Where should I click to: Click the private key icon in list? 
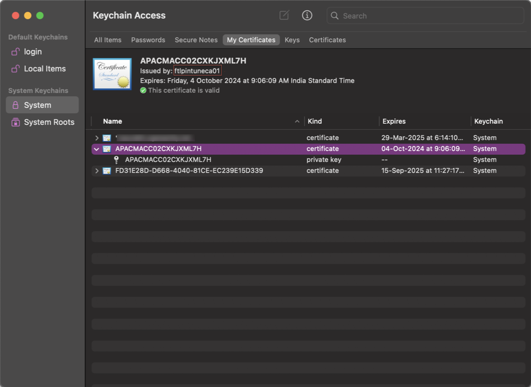click(117, 160)
